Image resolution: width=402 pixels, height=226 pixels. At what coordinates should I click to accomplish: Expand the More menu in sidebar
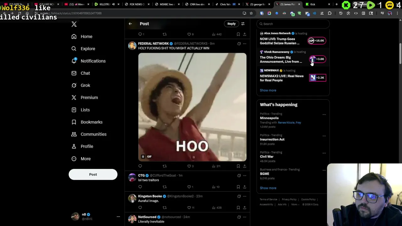(81, 159)
